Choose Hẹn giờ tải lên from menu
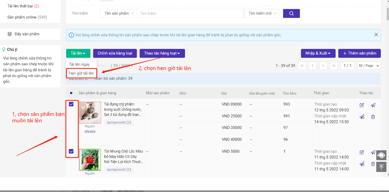This screenshot has height=192, width=389. [81, 73]
